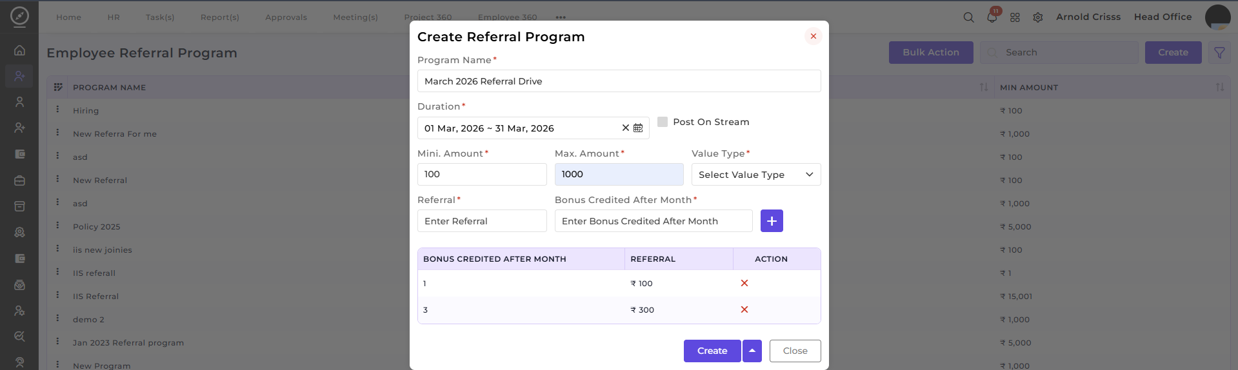Click the Arnold Criss user name
Screen dimensions: 1238x370
(x=1088, y=17)
